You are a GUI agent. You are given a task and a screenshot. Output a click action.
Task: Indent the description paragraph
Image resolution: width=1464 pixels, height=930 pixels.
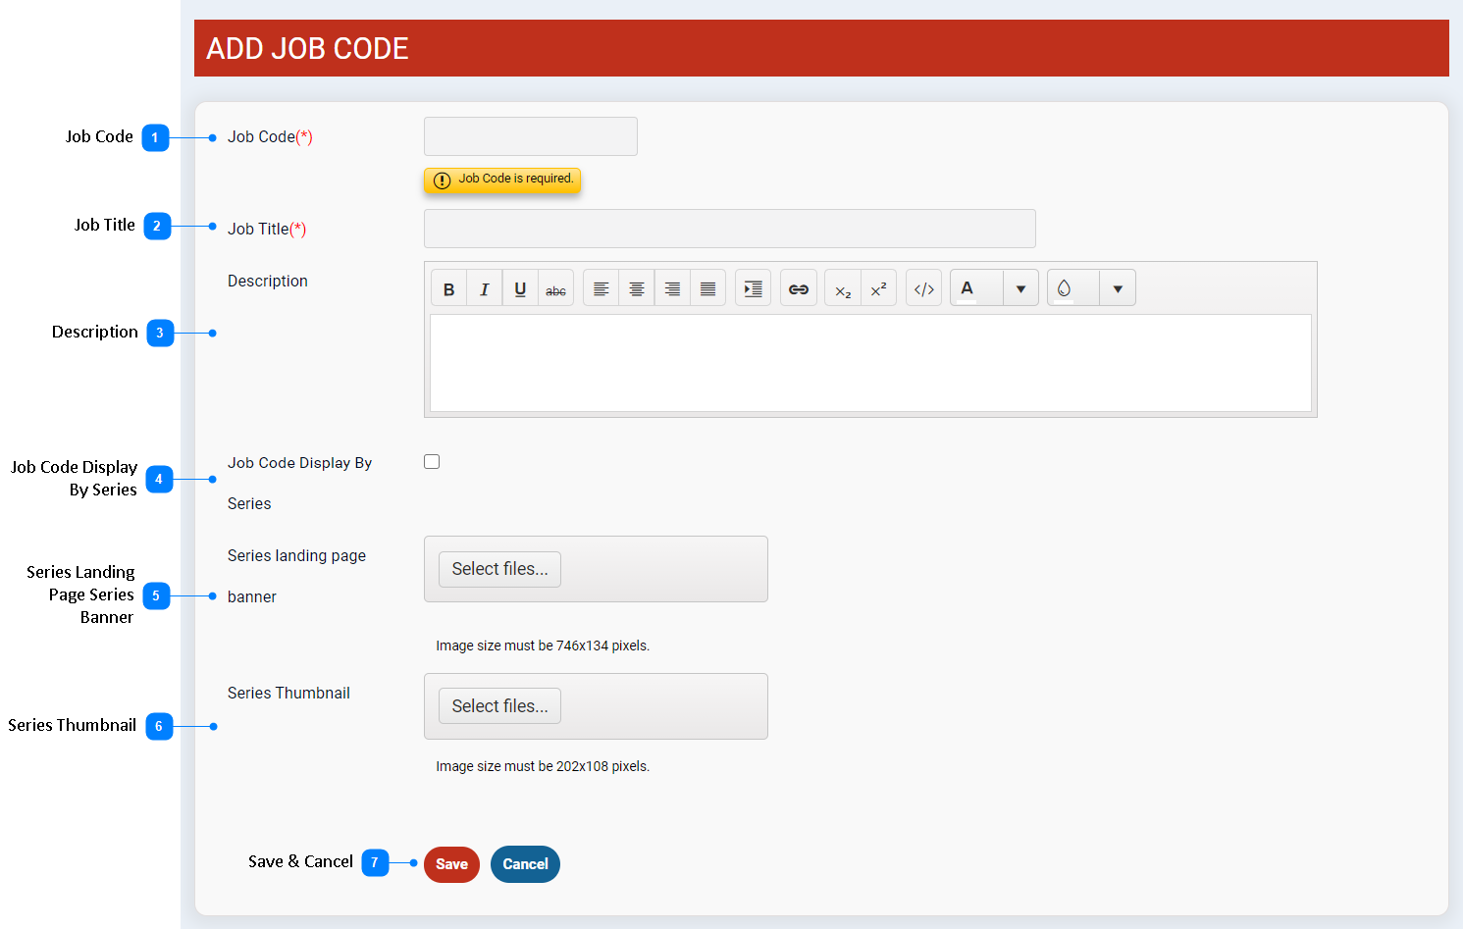pyautogui.click(x=753, y=288)
